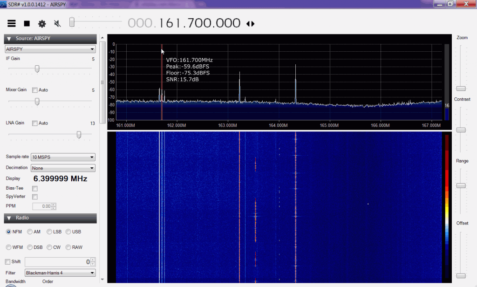Open the Decimation dropdown
477x287 pixels.
pyautogui.click(x=62, y=168)
